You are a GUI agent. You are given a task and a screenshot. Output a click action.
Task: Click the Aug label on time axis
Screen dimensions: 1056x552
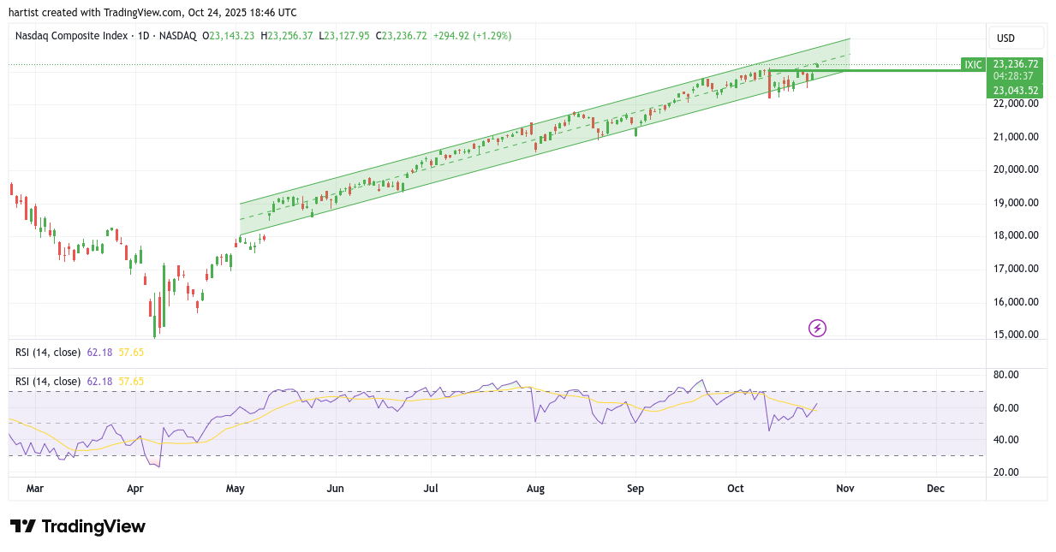pyautogui.click(x=535, y=489)
